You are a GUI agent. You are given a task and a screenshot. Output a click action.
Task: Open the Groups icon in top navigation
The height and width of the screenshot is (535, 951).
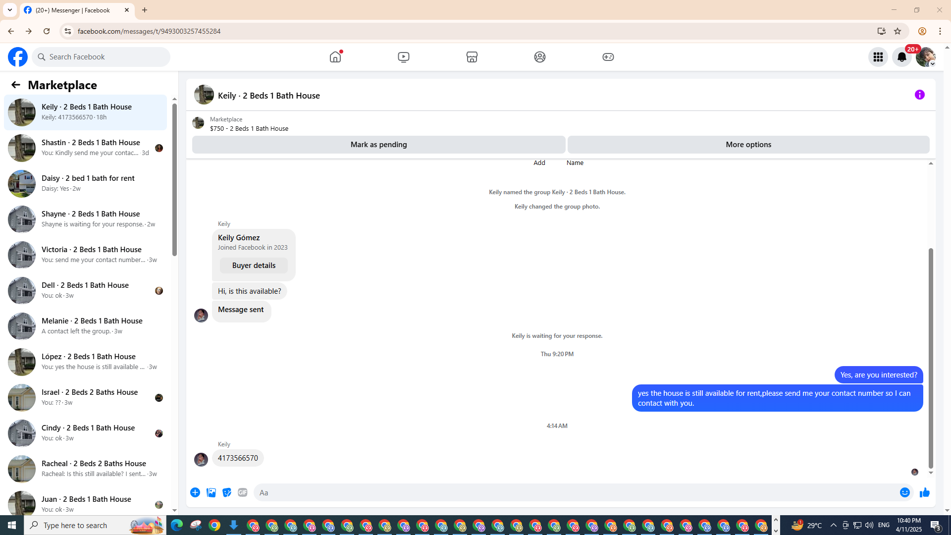pos(540,57)
